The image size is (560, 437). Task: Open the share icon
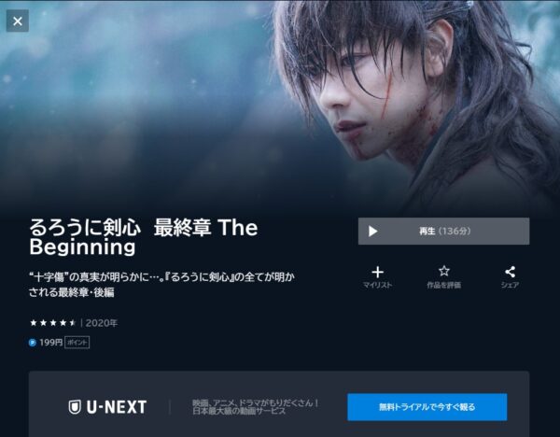[x=510, y=272]
